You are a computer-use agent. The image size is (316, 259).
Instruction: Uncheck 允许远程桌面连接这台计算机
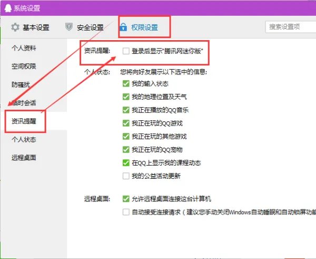pyautogui.click(x=126, y=199)
